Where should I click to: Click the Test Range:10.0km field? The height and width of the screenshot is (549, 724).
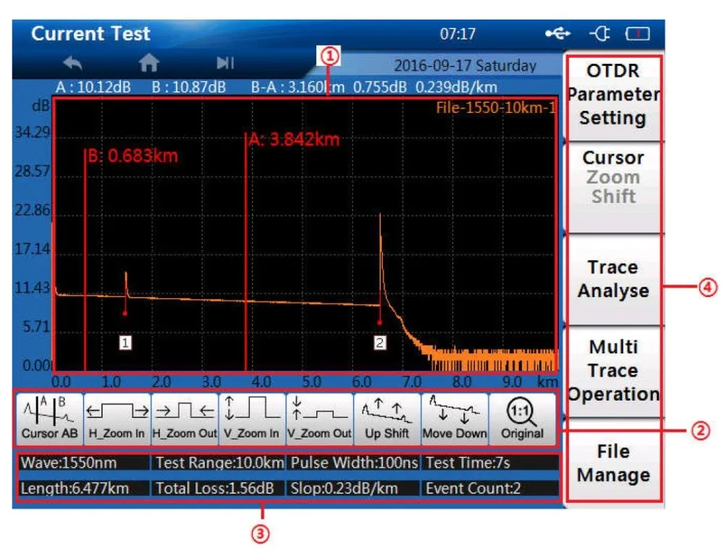219,463
